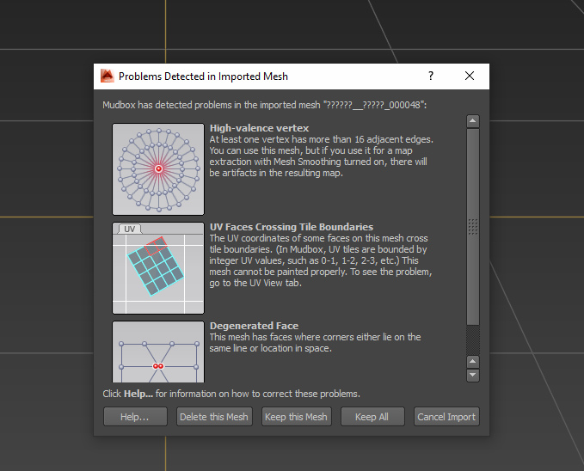The height and width of the screenshot is (471, 584).
Task: Click the Degenerated Face thumbnail
Action: [158, 352]
